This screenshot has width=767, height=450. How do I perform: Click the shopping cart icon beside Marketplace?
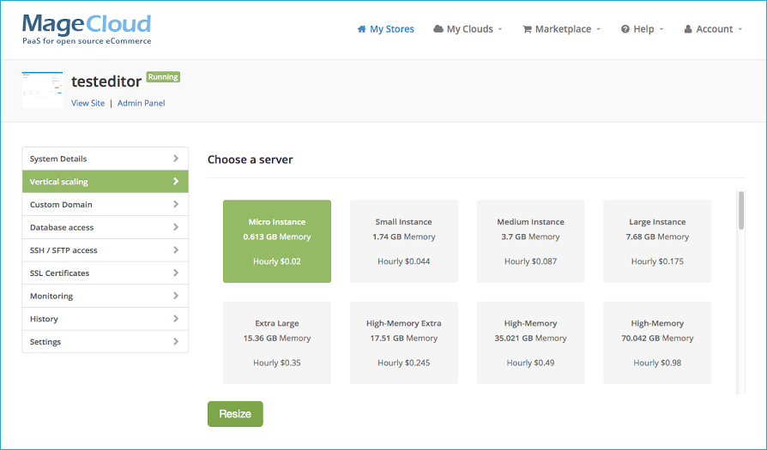pyautogui.click(x=527, y=29)
